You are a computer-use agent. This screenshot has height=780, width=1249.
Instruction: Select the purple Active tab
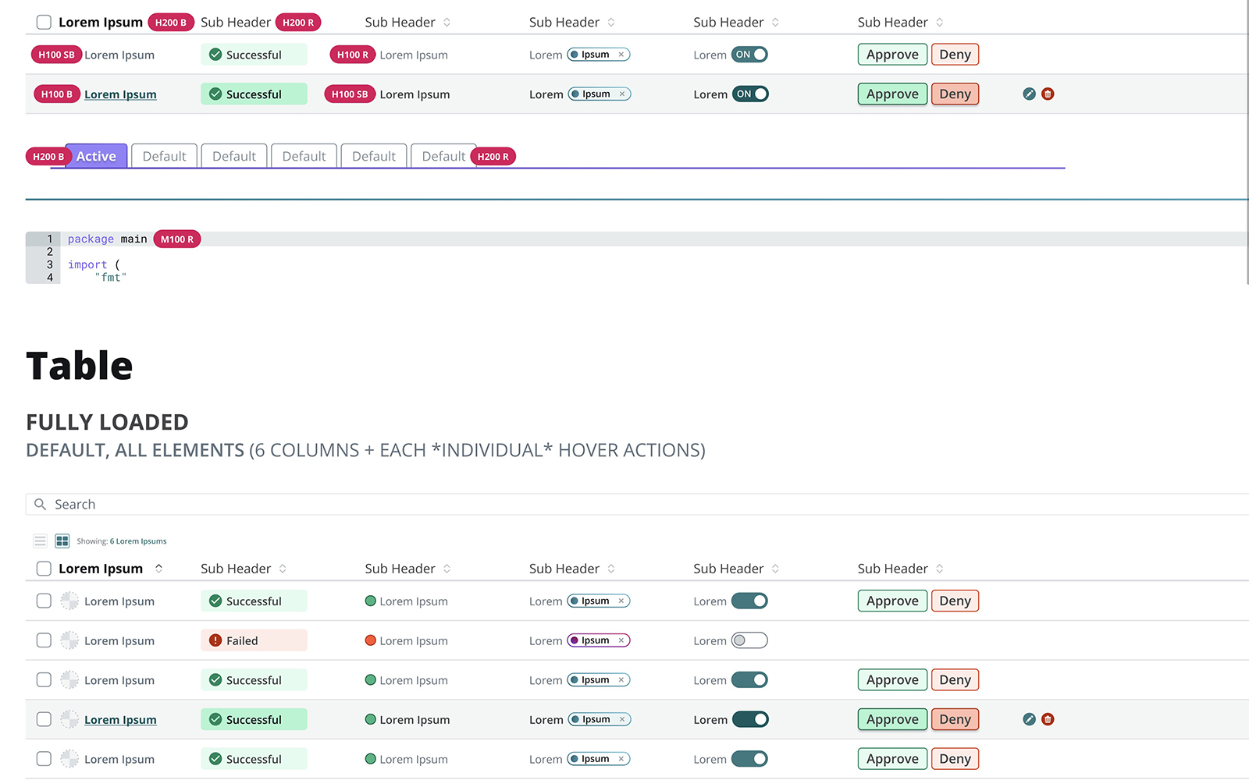pos(96,156)
